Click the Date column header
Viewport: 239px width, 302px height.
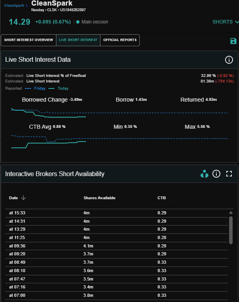click(x=13, y=198)
